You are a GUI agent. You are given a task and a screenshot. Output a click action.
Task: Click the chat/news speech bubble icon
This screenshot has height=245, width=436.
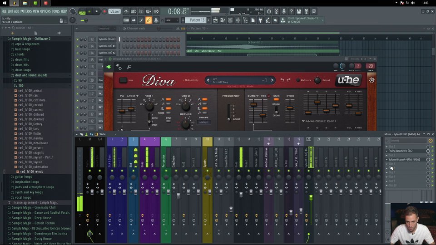314,11
